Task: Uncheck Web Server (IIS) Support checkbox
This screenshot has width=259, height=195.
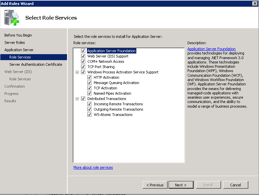Action: pos(83,56)
